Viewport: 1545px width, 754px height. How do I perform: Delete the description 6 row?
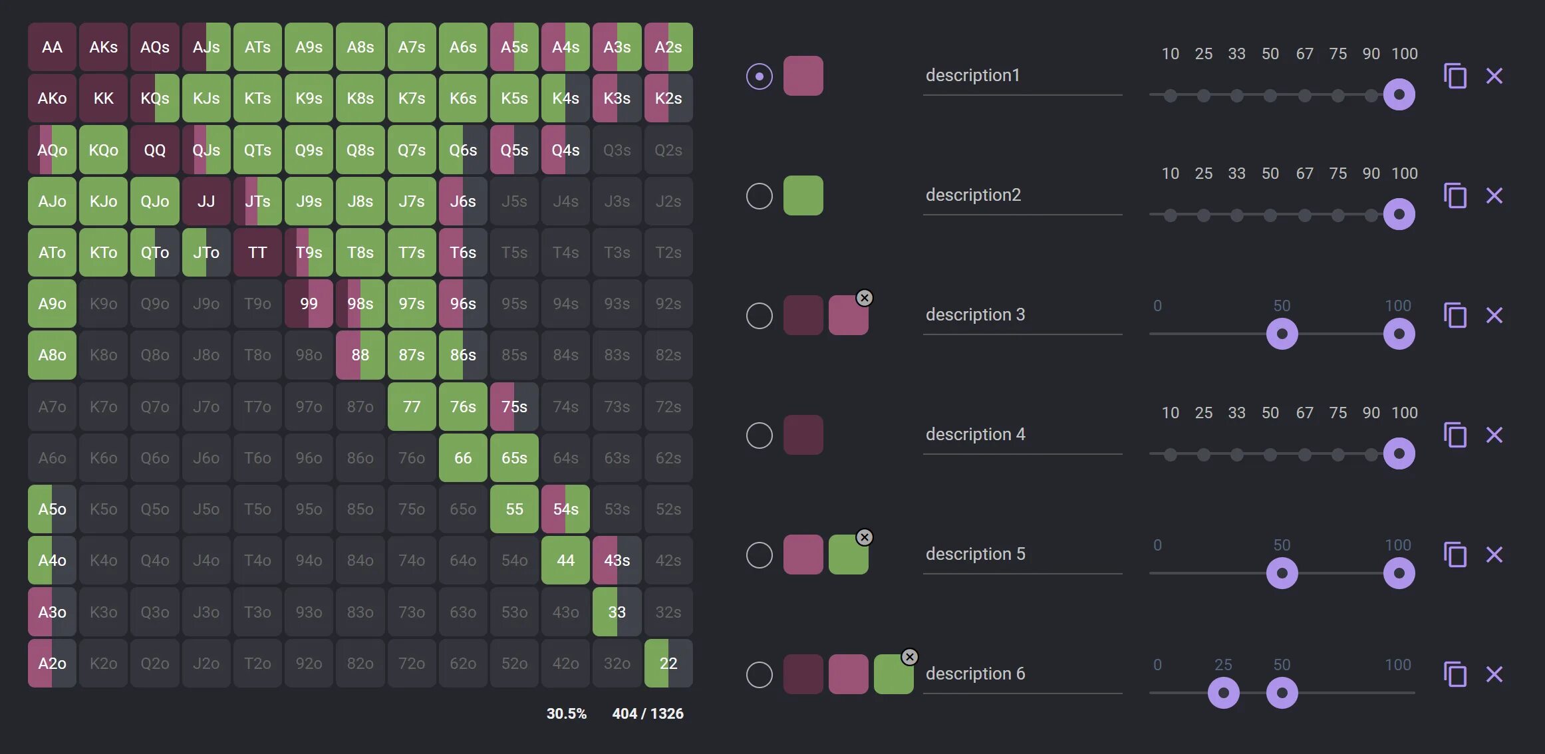click(x=1494, y=674)
